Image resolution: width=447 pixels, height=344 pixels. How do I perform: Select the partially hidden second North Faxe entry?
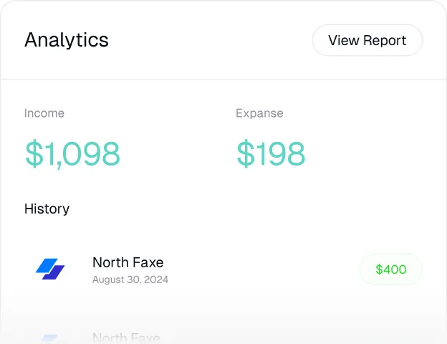(x=126, y=338)
